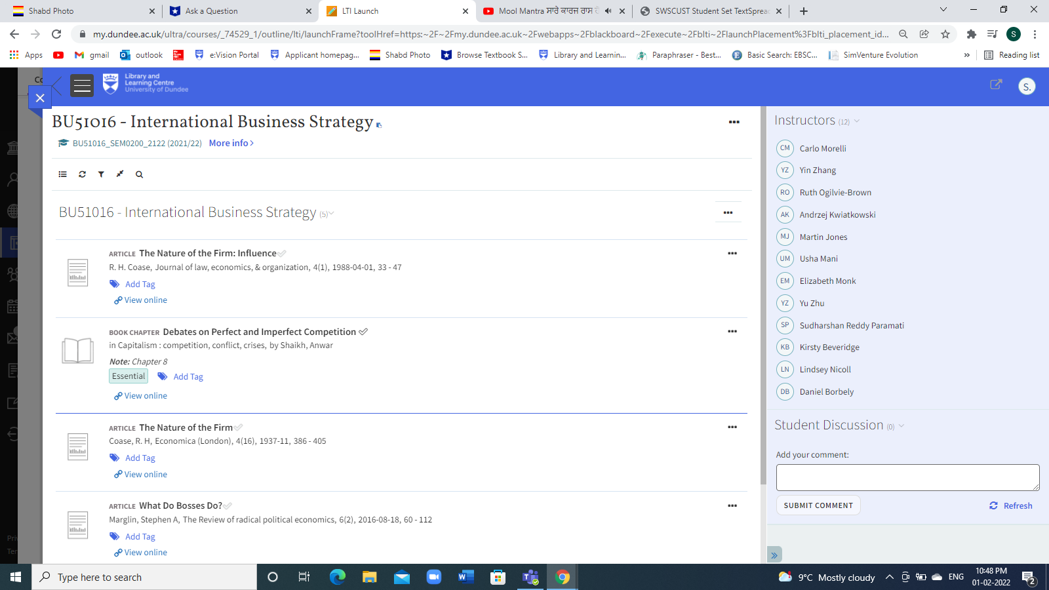Open gmail bookmark
The width and height of the screenshot is (1049, 590).
coord(92,55)
